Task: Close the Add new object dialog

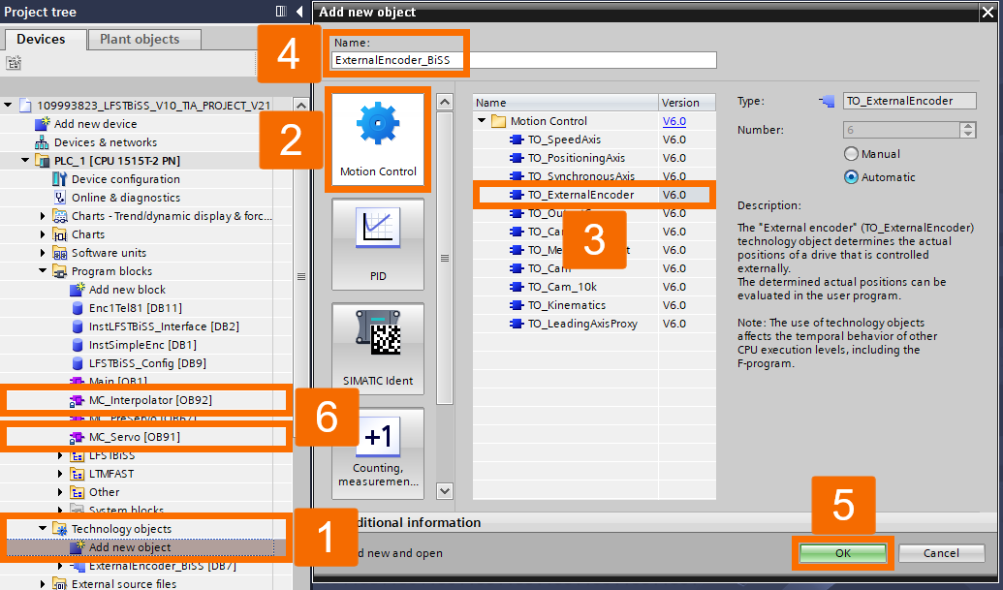Action: point(987,12)
